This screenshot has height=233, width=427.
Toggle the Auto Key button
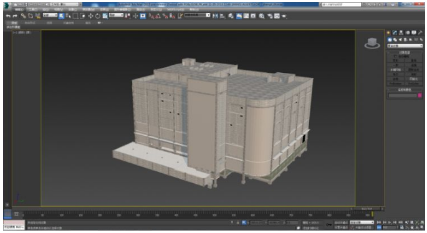coord(341,222)
